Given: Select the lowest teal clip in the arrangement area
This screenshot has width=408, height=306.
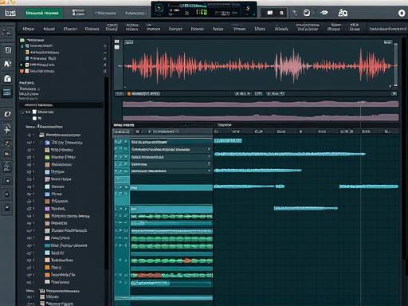Looking at the screenshot, I should [306, 208].
